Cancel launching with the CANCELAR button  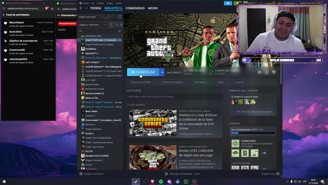pyautogui.click(x=143, y=72)
